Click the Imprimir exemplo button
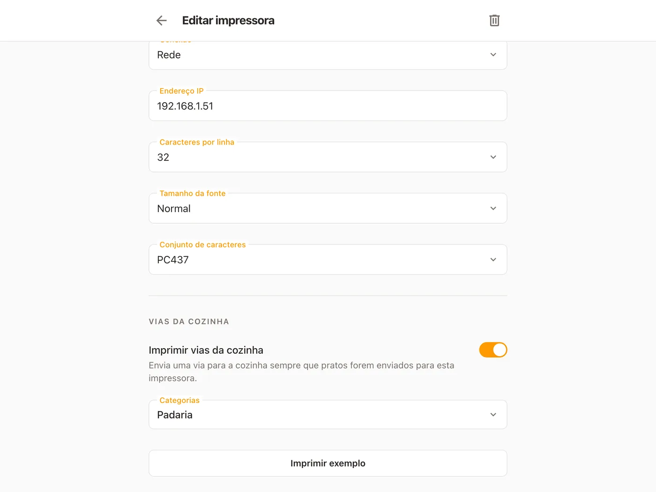 coord(328,463)
